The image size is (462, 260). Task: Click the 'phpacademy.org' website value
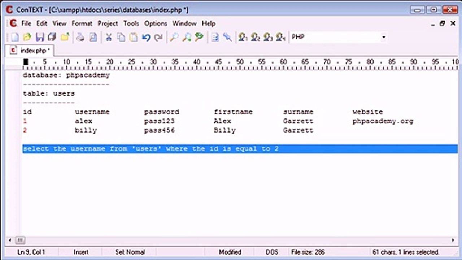[383, 121]
